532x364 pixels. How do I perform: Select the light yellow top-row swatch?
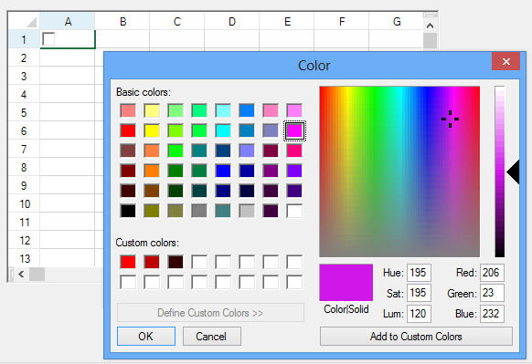tap(152, 110)
